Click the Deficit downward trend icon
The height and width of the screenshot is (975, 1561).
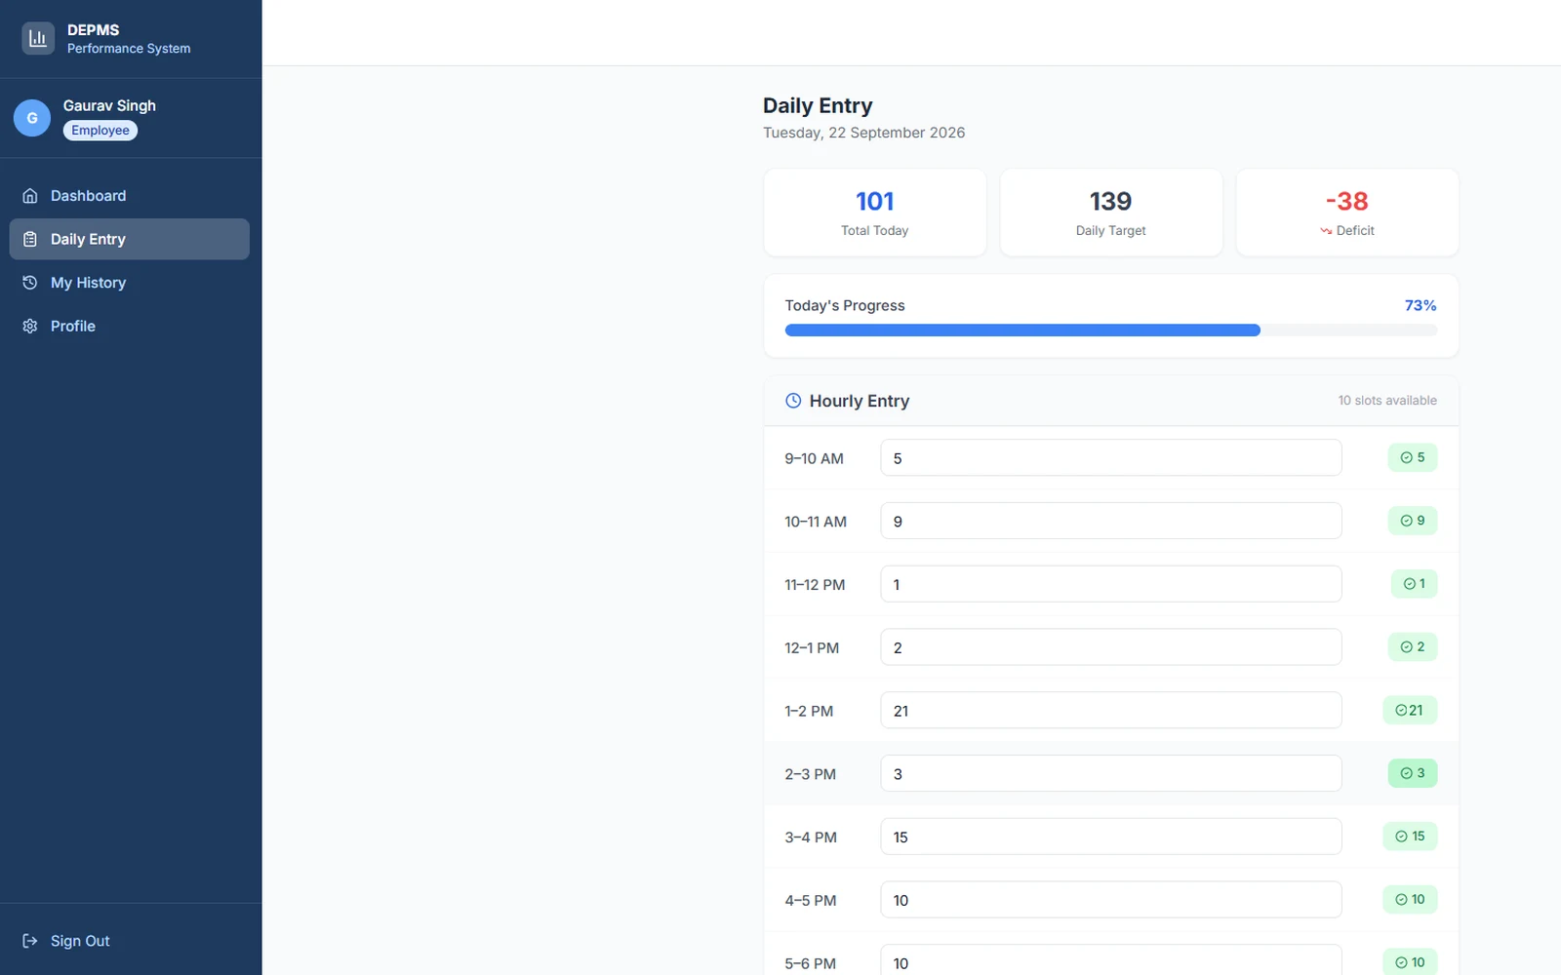[x=1326, y=231]
